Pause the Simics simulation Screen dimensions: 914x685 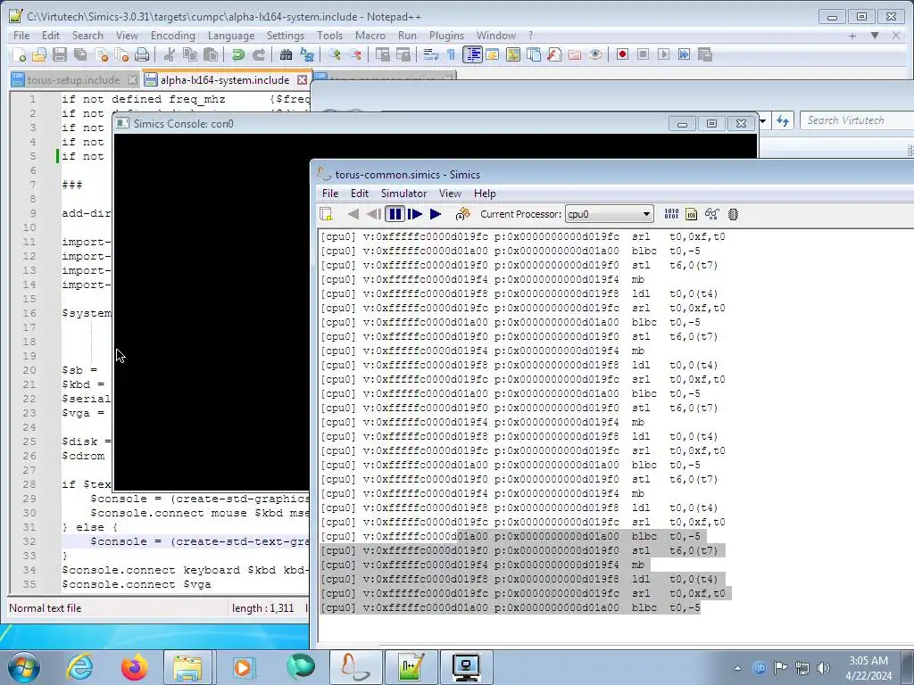(395, 214)
